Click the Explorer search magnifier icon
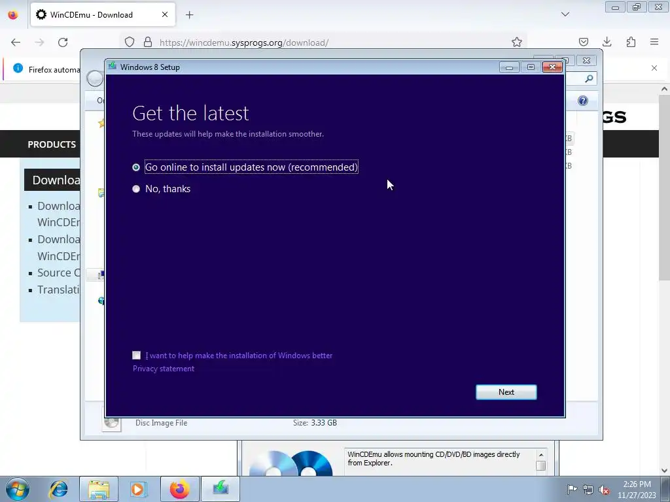The width and height of the screenshot is (670, 502). (x=589, y=78)
